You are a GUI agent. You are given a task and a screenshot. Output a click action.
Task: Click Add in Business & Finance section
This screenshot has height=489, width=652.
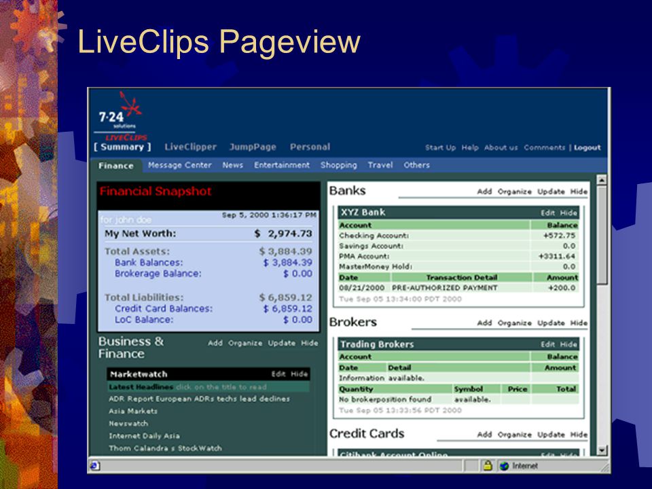[215, 343]
